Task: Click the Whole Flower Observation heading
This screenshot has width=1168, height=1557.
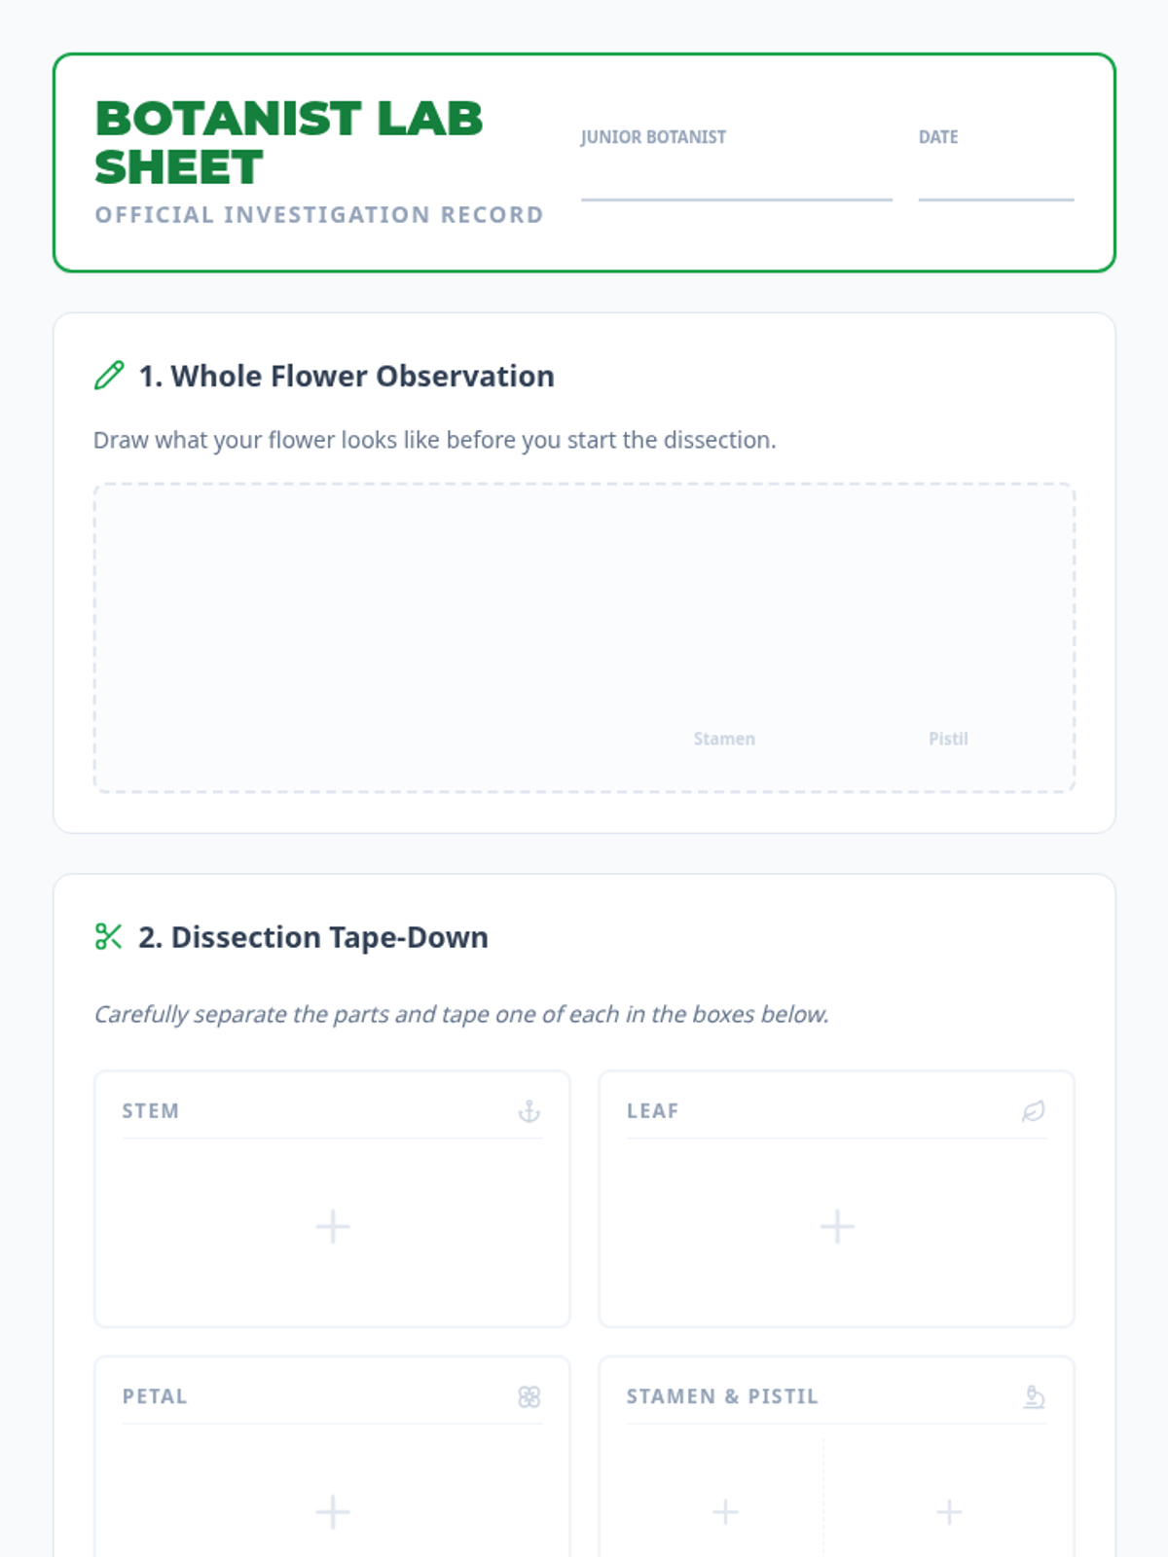Action: pos(347,376)
